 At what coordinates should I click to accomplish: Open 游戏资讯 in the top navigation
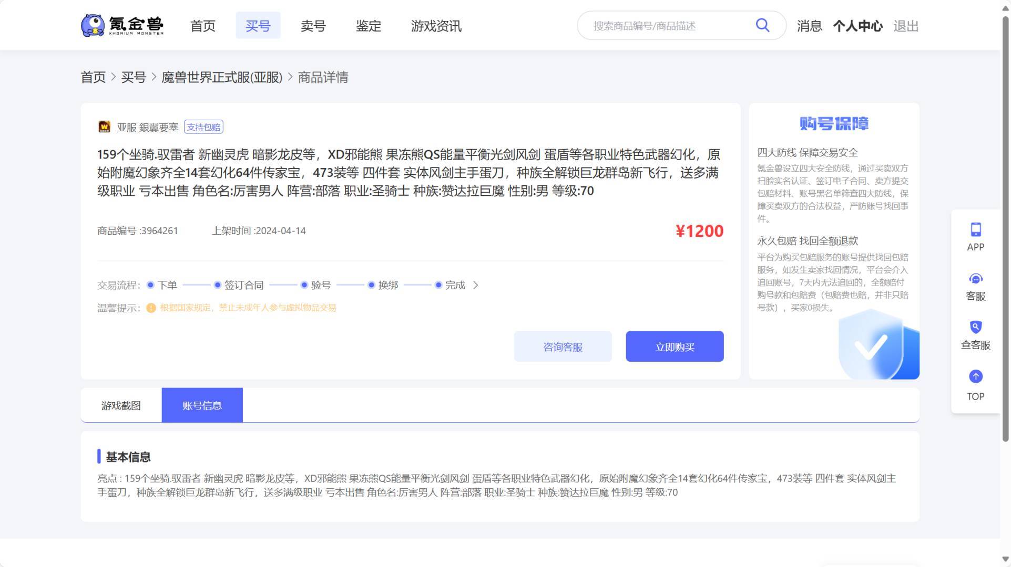pyautogui.click(x=436, y=26)
